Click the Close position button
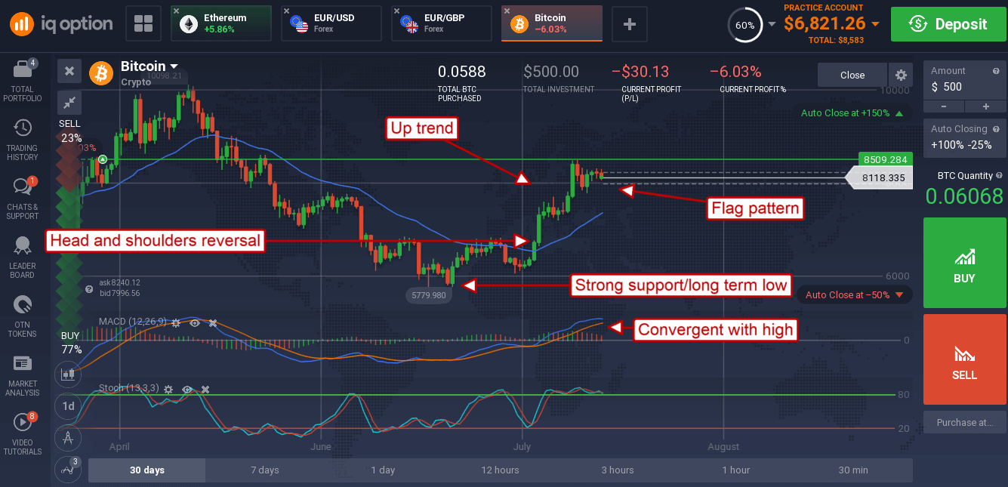 coord(852,75)
